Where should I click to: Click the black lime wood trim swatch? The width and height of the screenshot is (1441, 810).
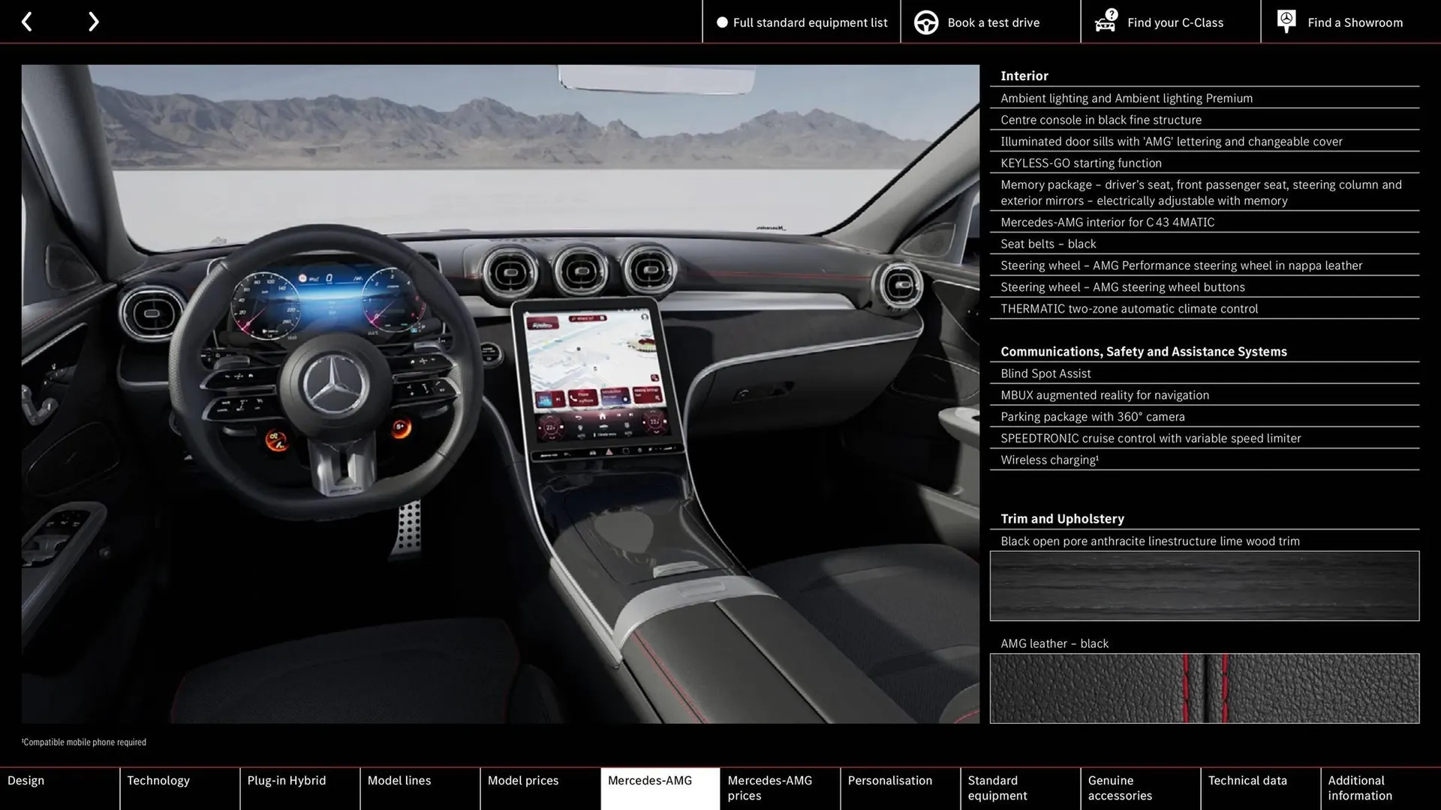[x=1204, y=586]
